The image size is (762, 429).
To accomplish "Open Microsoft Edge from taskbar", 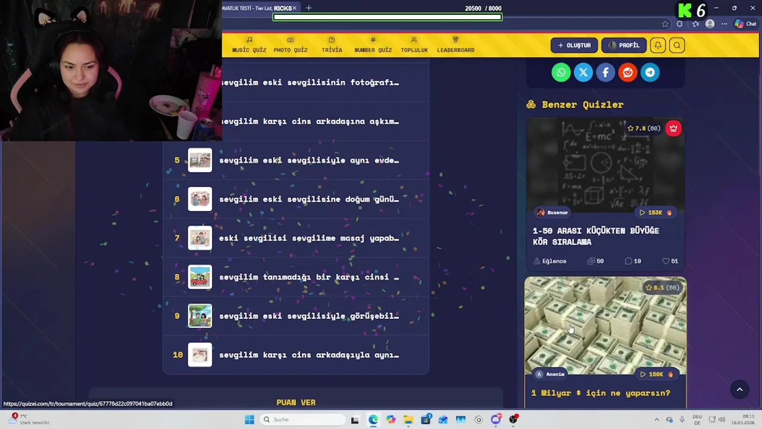I will tap(373, 419).
